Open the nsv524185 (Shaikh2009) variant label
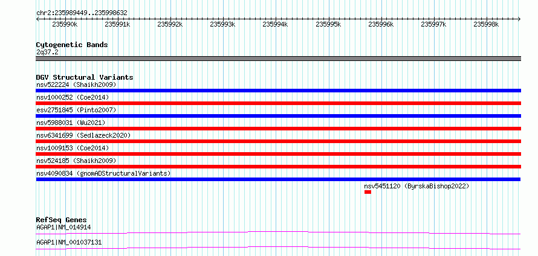538x256 pixels. (77, 161)
